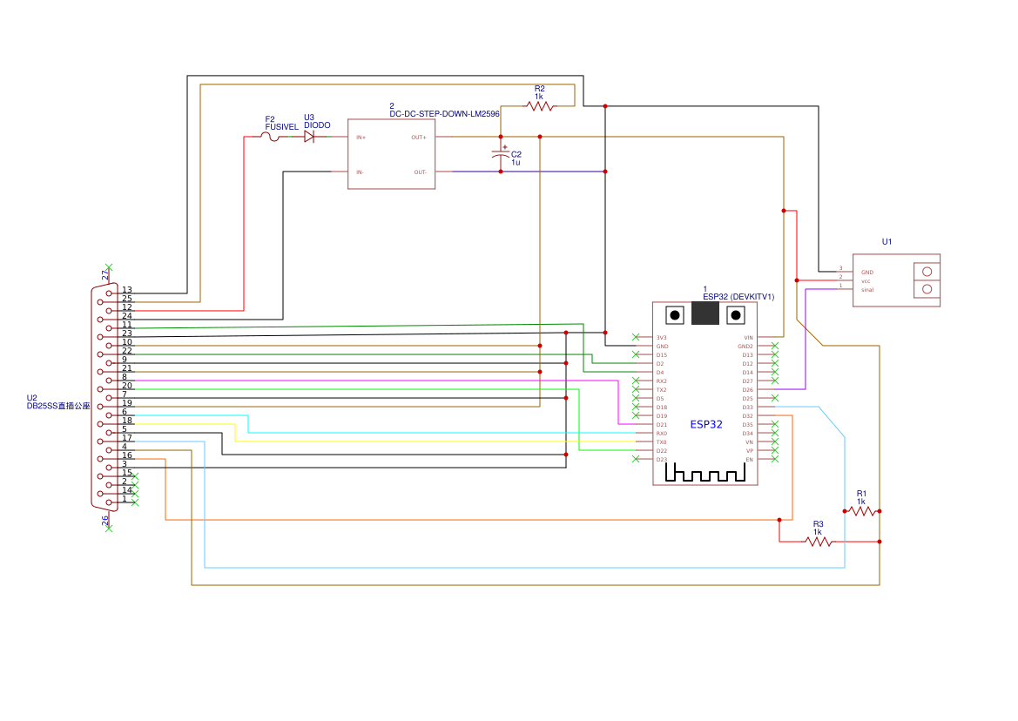Viewport: 1018px width, 721px height.
Task: Select the ESP32 (DEVKITV1) module symbol
Action: point(705,392)
